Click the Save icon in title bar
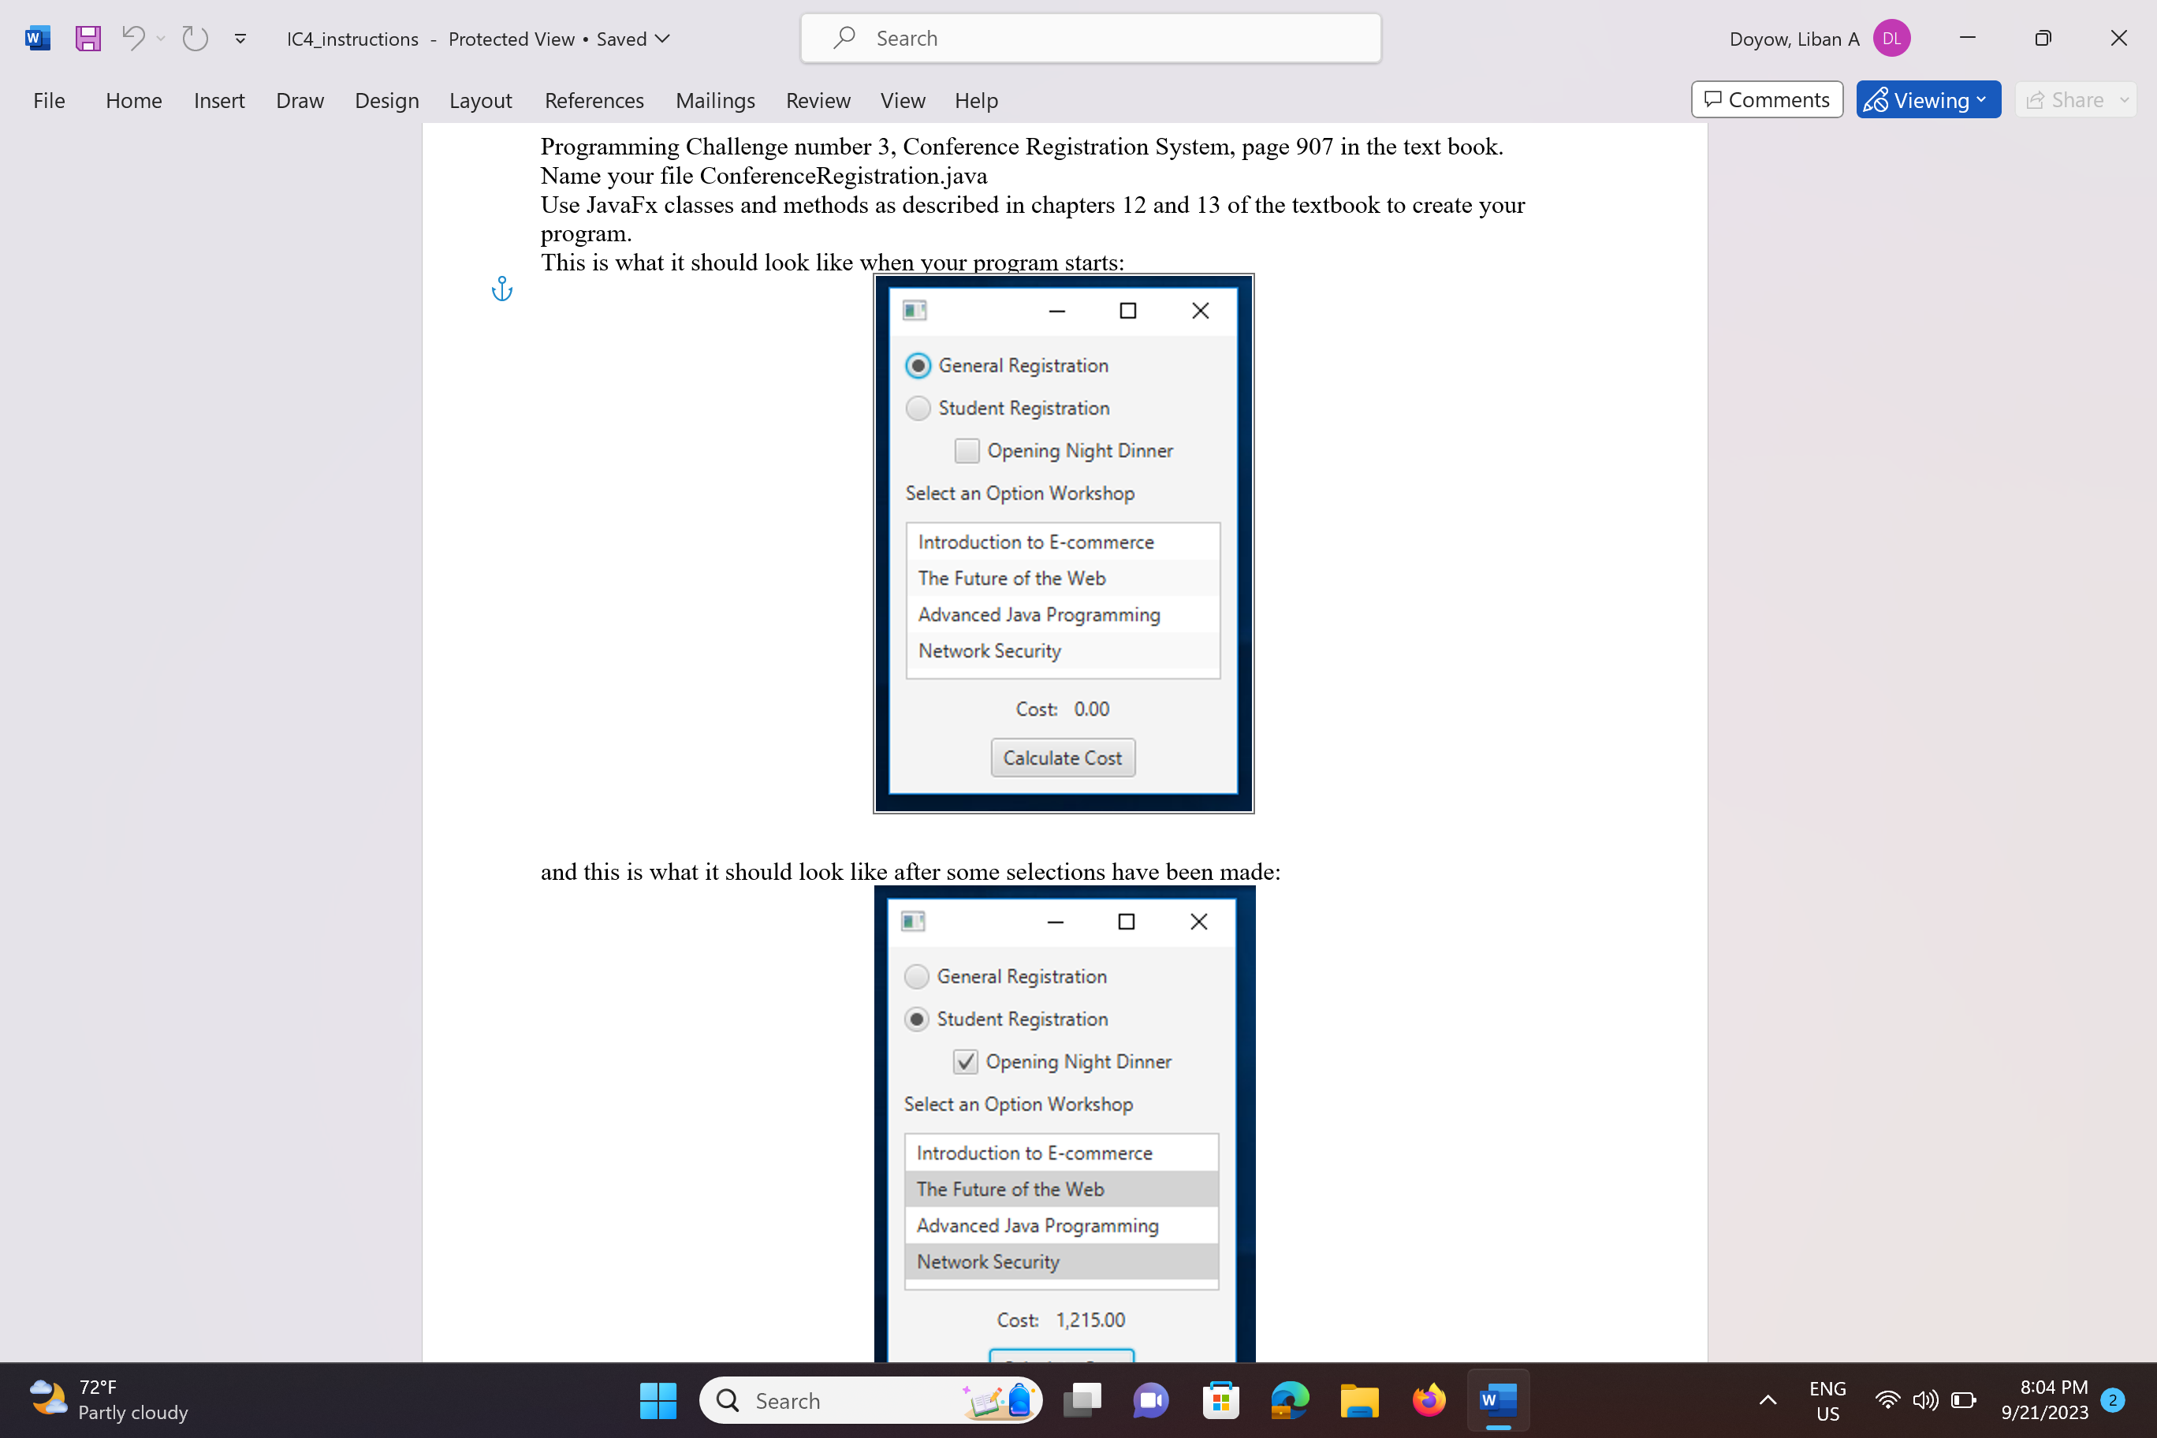The image size is (2157, 1438). pos(88,39)
